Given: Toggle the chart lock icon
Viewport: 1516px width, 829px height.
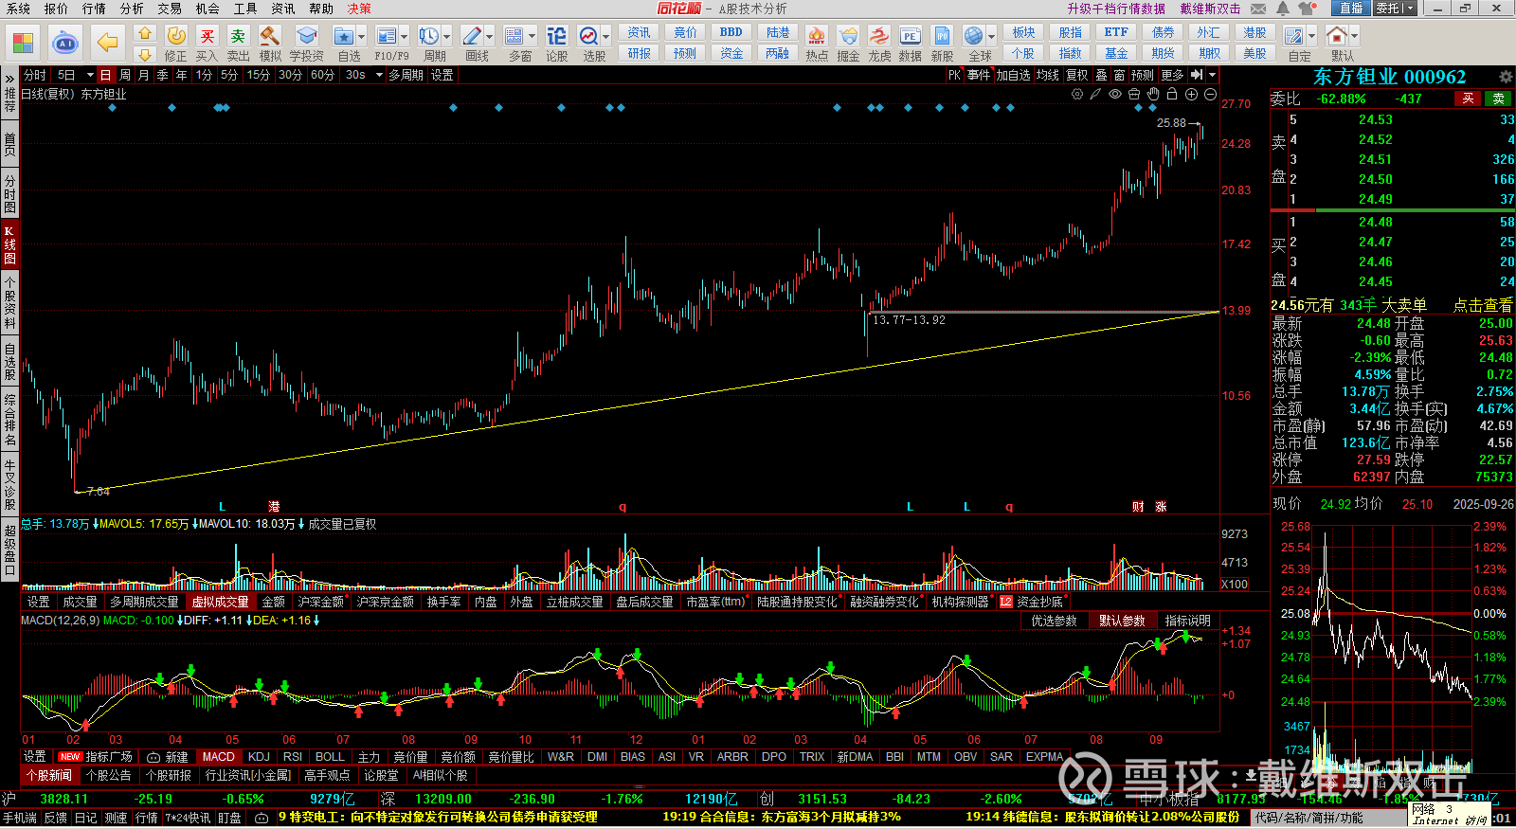Looking at the screenshot, I should pos(1172,95).
